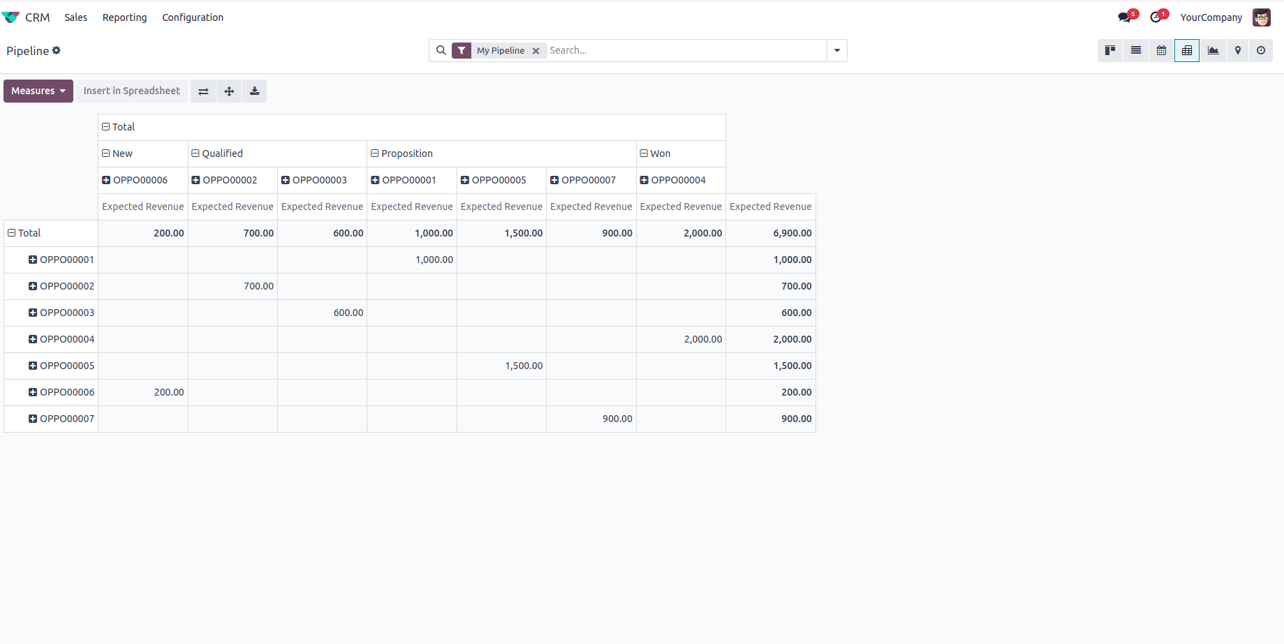Click Insert in Spreadsheet
The height and width of the screenshot is (644, 1284).
tap(132, 91)
